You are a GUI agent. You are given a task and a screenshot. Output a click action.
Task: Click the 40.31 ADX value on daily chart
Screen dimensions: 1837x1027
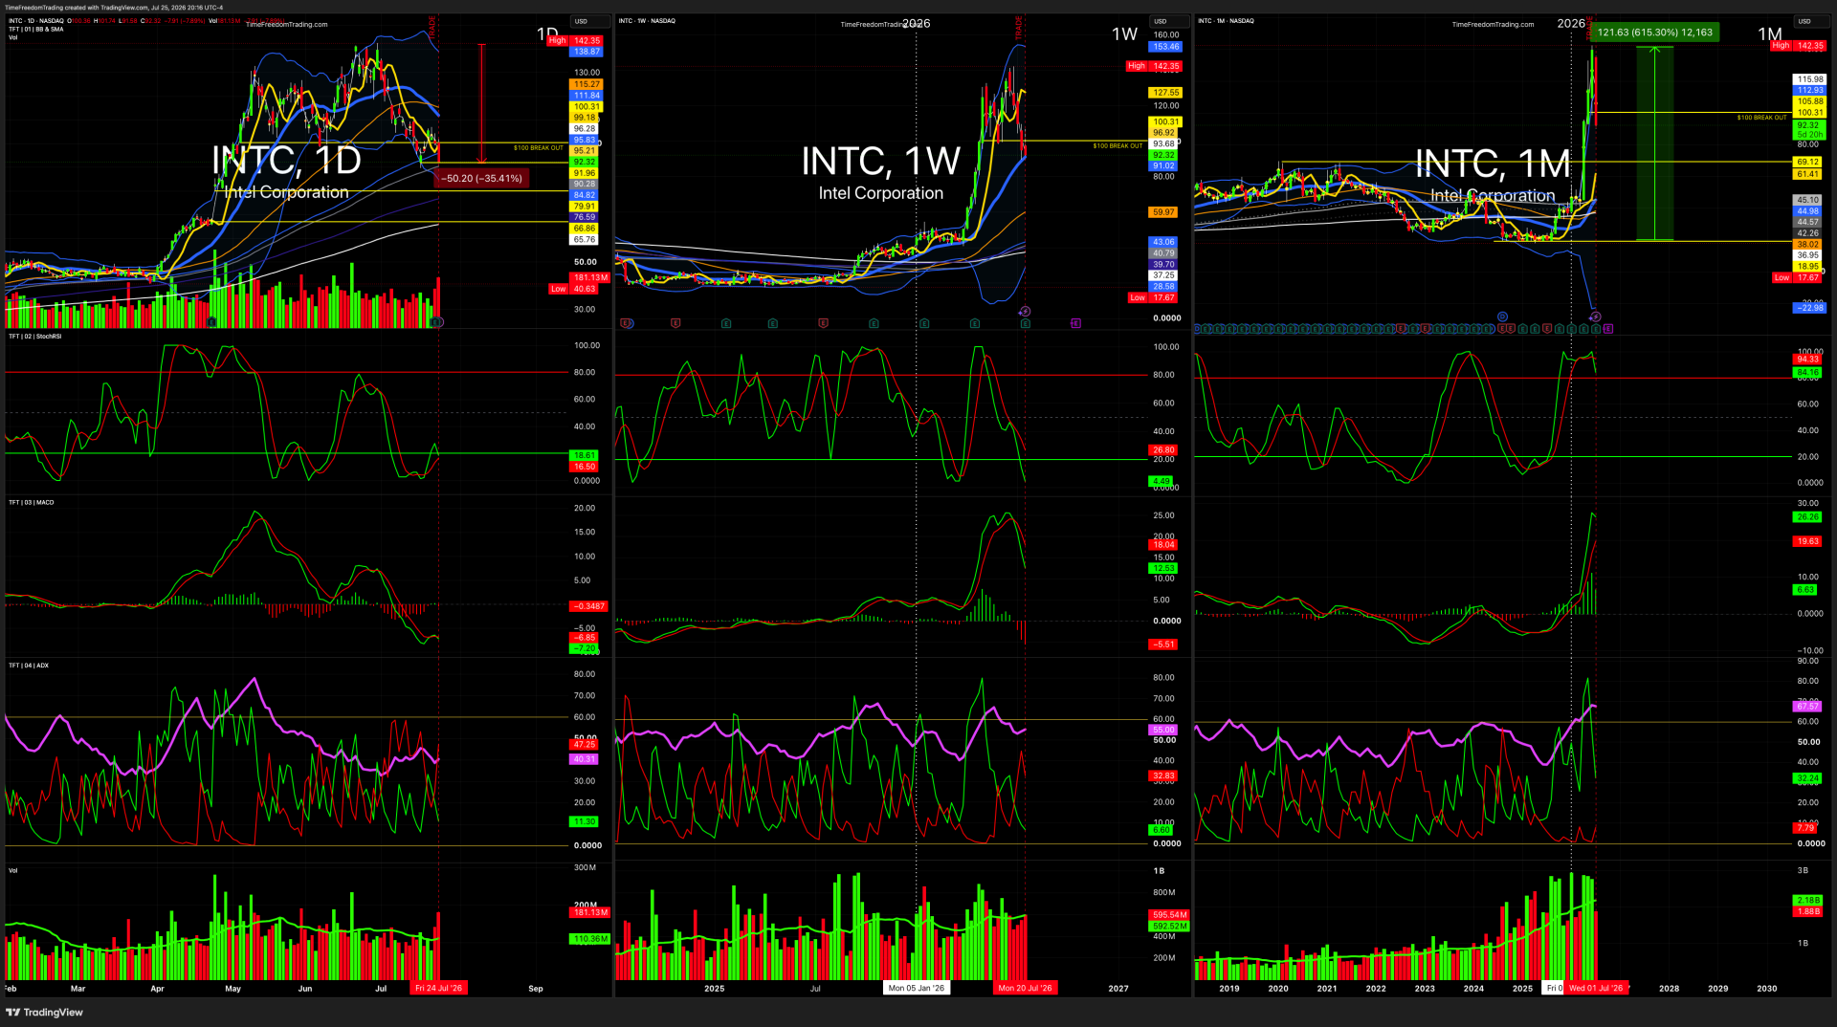(x=585, y=759)
